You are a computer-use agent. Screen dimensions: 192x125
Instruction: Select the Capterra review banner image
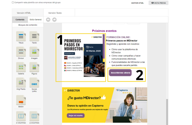[x=104, y=105]
